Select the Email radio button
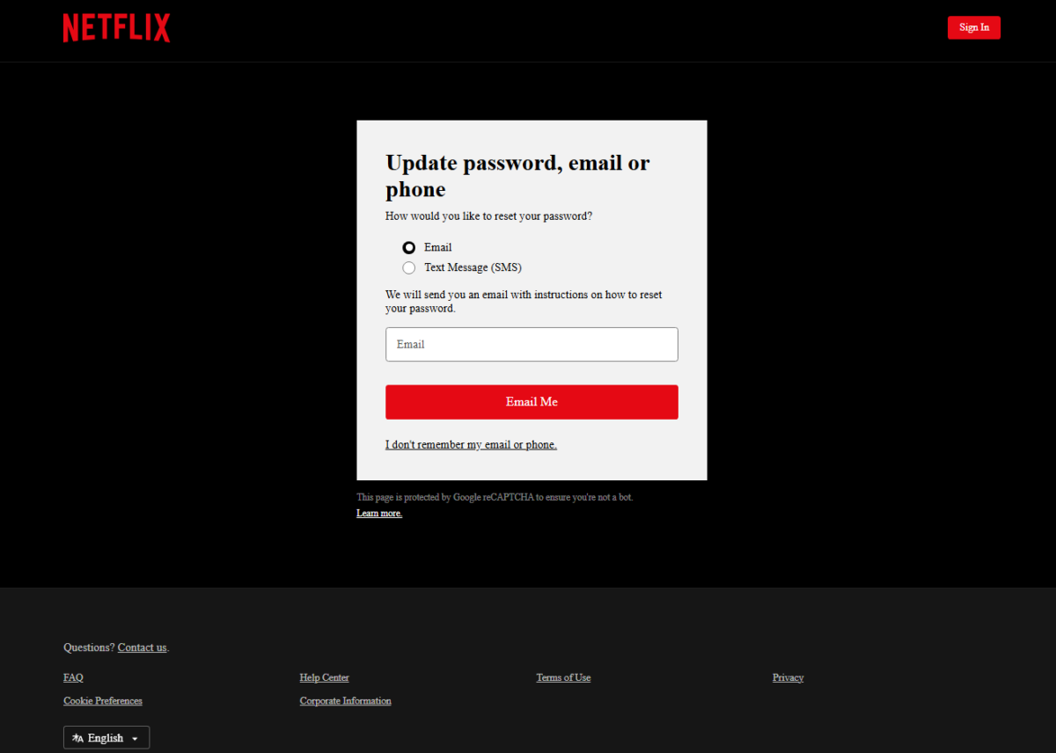This screenshot has width=1056, height=753. pos(408,248)
